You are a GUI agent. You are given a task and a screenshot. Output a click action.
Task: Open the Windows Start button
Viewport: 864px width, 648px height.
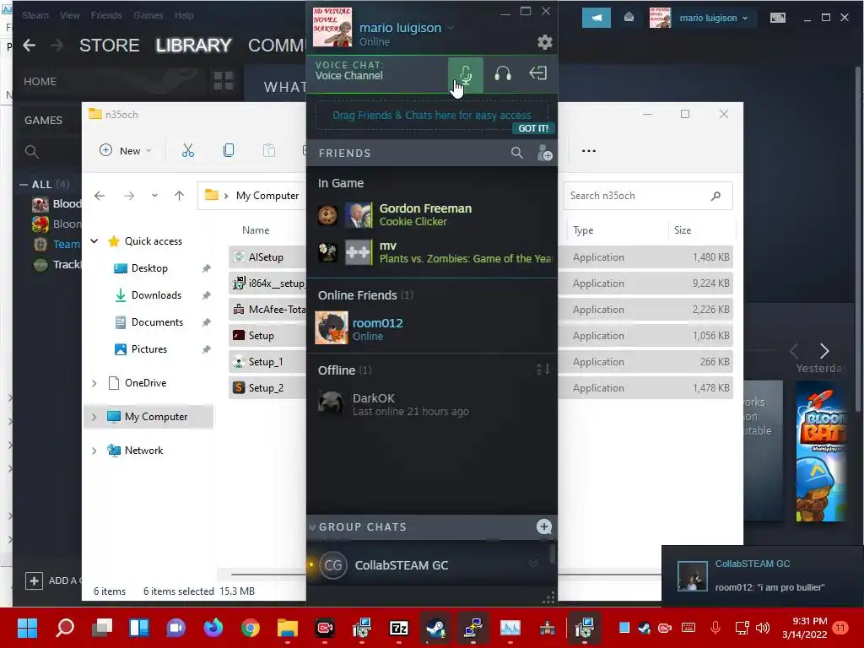(x=28, y=628)
